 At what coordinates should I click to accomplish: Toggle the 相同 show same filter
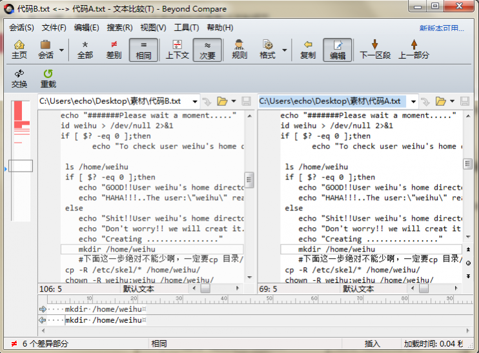(x=143, y=49)
